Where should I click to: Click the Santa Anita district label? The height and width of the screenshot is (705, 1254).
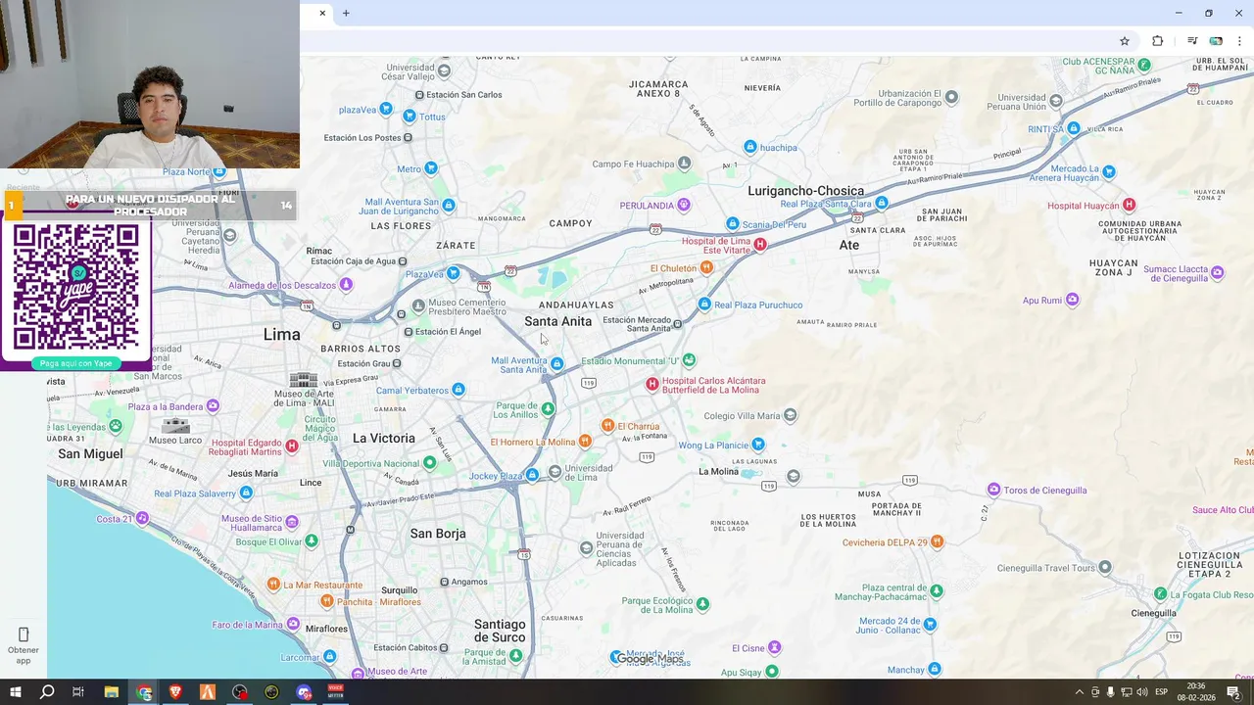[x=558, y=321]
